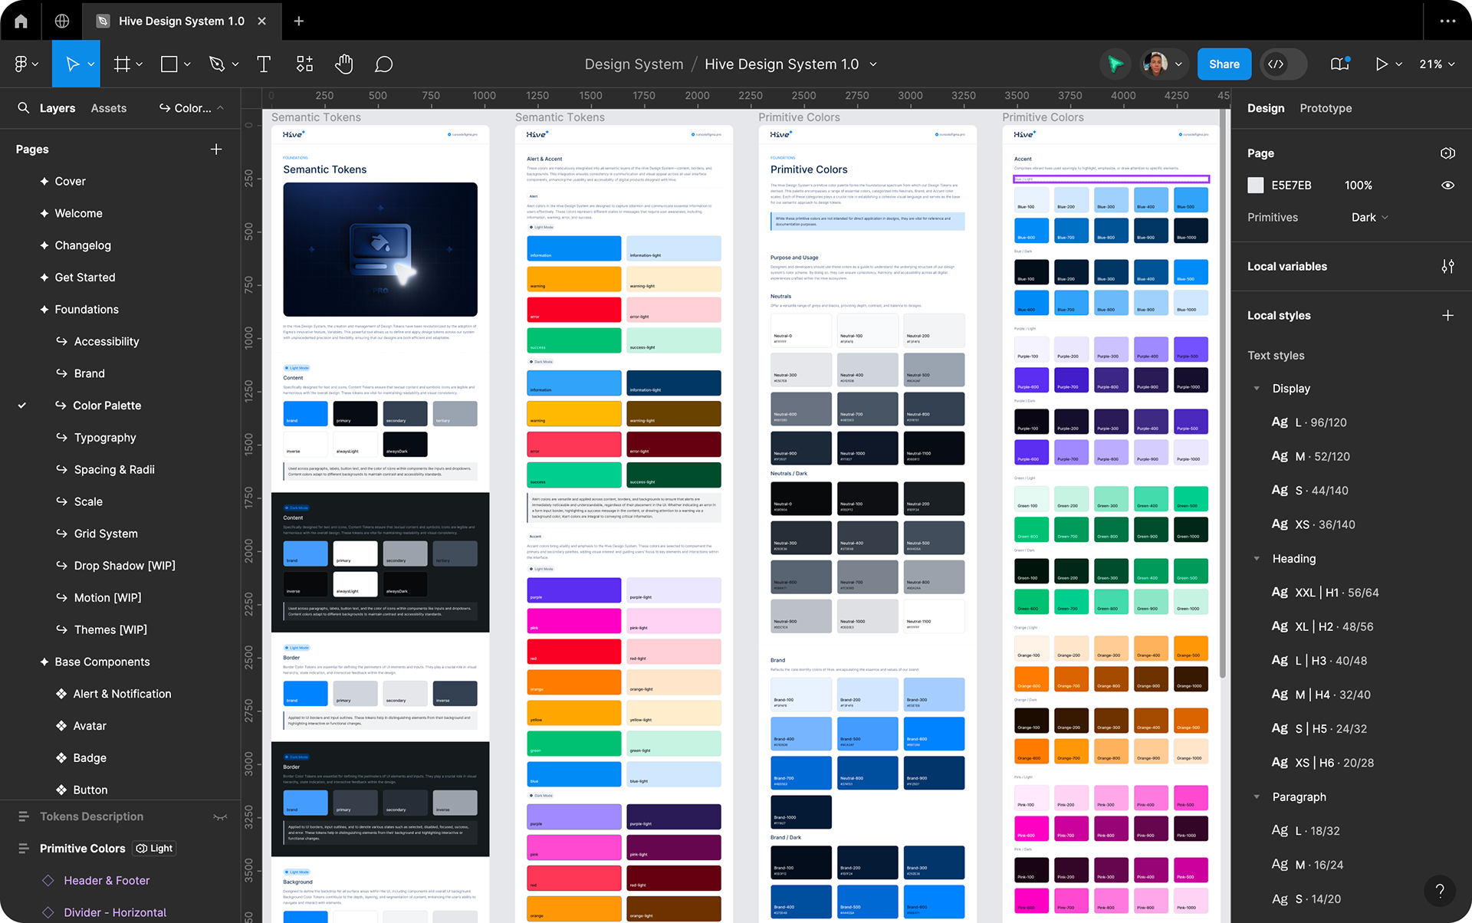Search layers with magnifier icon
Screen dimensions: 1472x923
[x=24, y=108]
